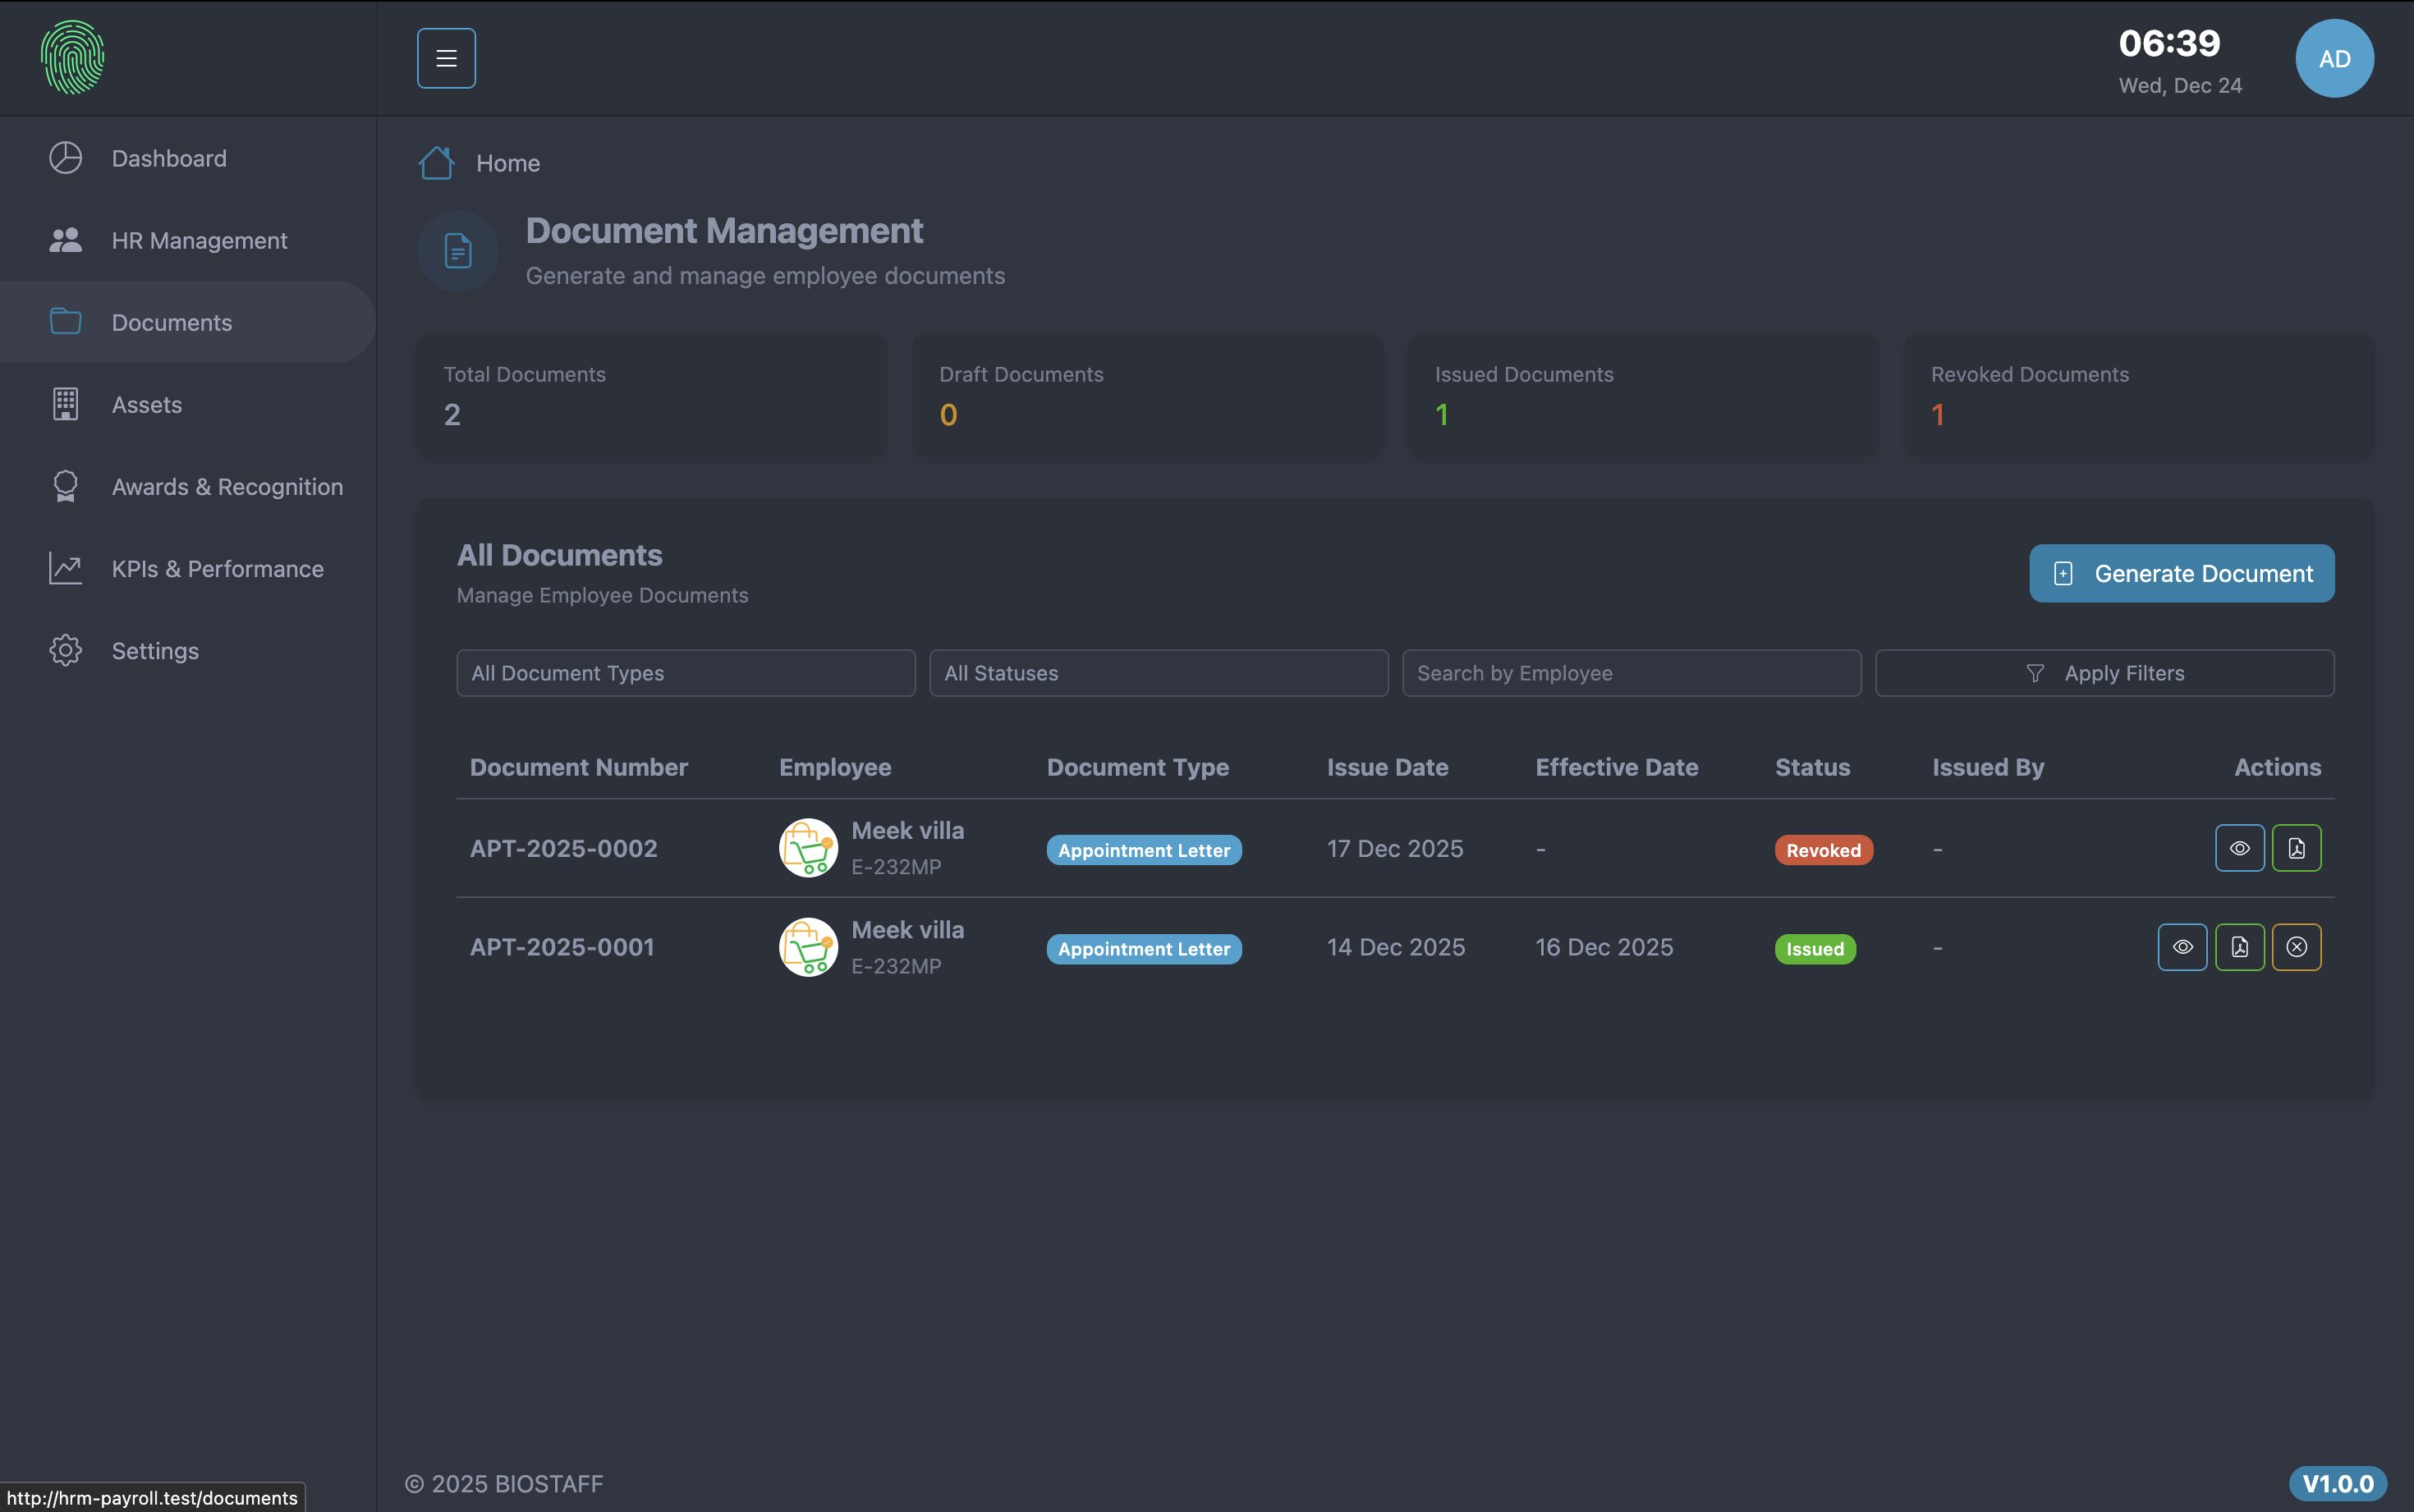View document APT-2025-0001 with eye icon

pos(2182,947)
